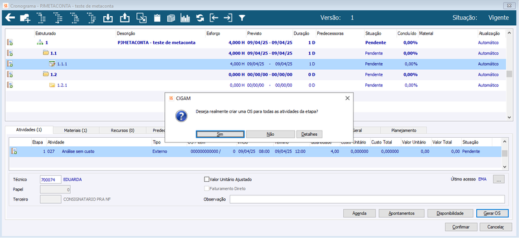The height and width of the screenshot is (238, 519).
Task: Click the Observação text field
Action: click(367, 199)
